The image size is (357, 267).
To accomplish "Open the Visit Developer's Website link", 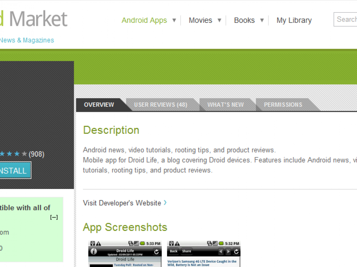I will [x=122, y=203].
